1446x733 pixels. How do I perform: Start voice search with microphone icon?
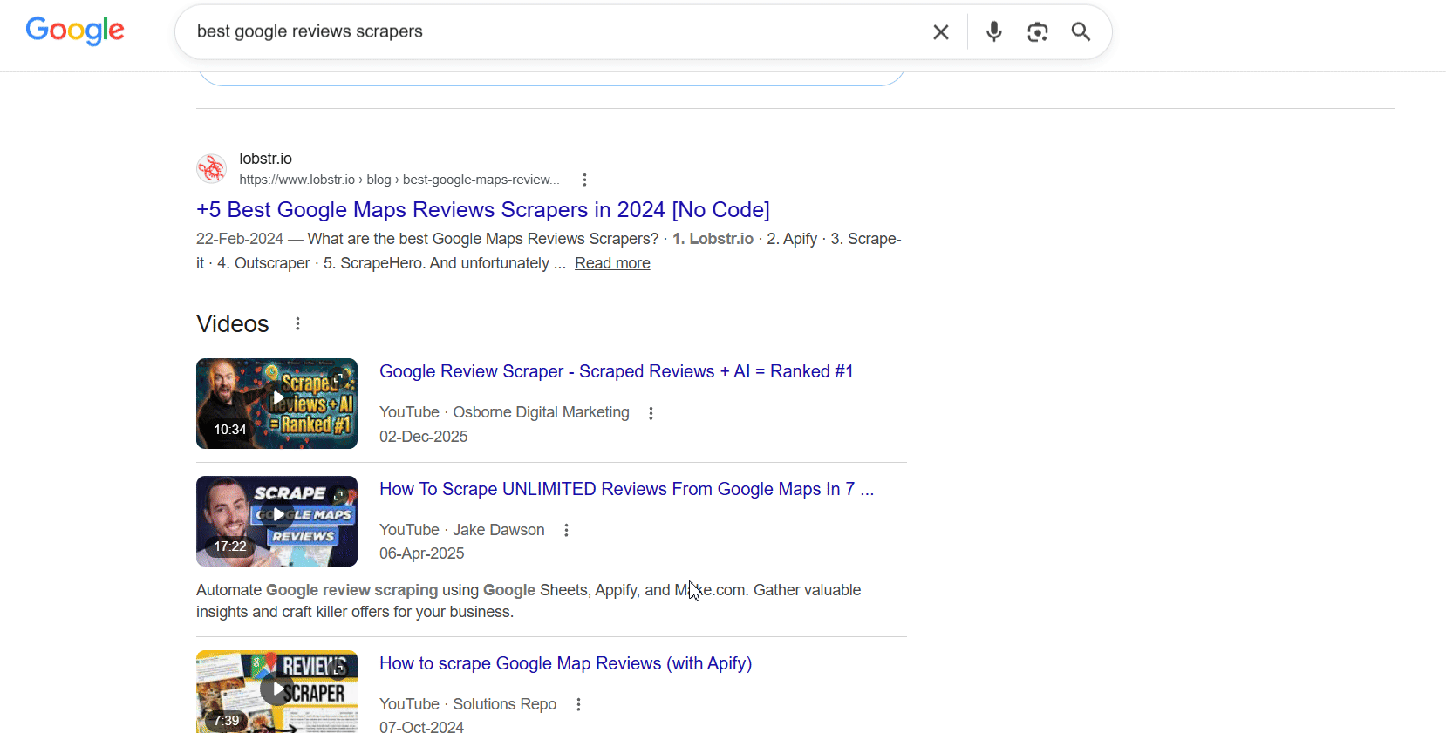point(993,32)
